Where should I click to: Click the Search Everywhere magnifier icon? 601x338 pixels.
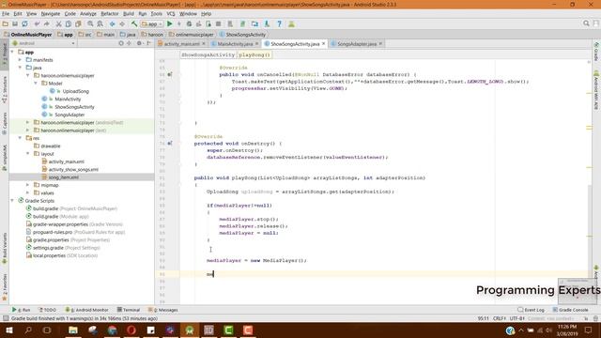(x=586, y=23)
